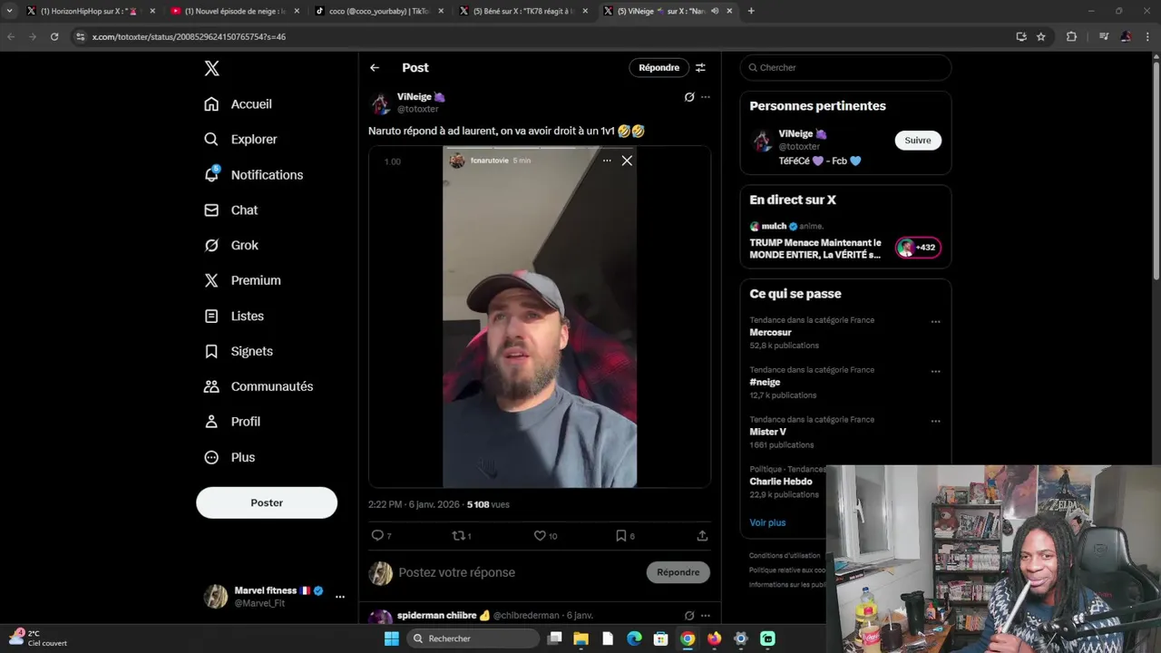Viewport: 1161px width, 653px height.
Task: Like the post with 10 likes
Action: [x=544, y=536]
